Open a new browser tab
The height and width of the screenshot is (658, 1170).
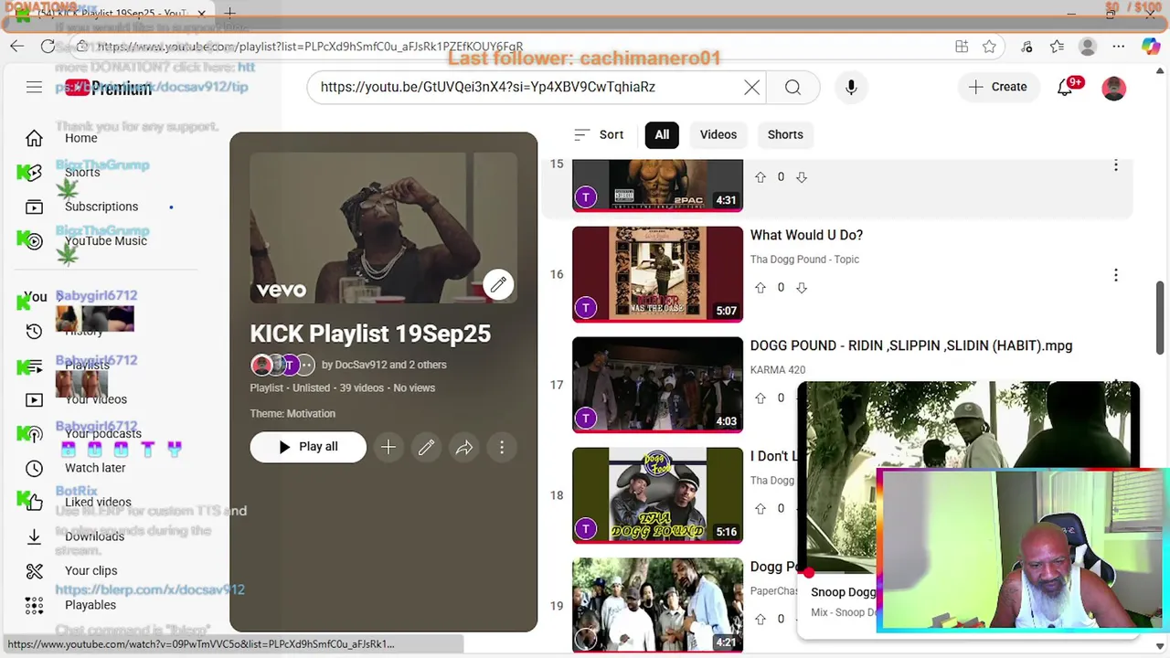pyautogui.click(x=230, y=13)
